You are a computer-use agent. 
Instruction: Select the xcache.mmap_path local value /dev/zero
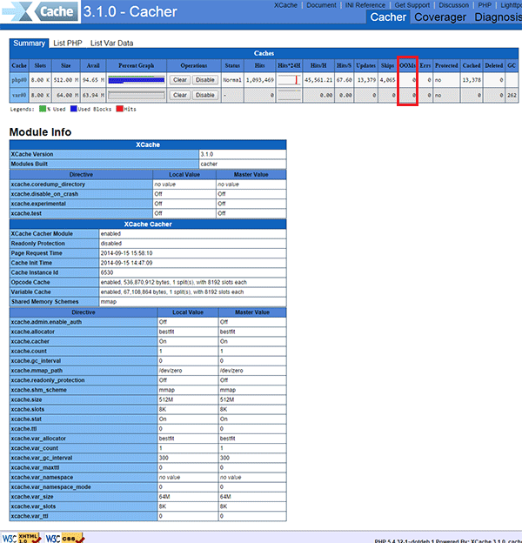pyautogui.click(x=171, y=371)
